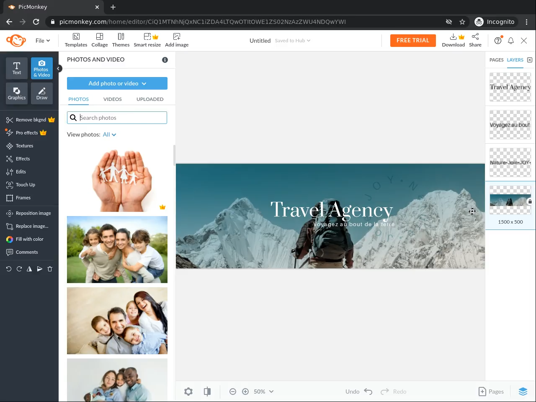
Task: Open Comments in sidebar
Action: tap(22, 252)
